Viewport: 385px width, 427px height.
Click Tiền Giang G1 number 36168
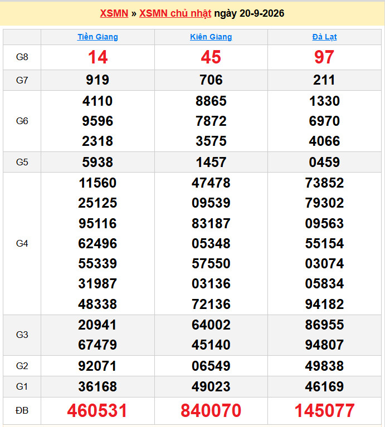click(x=98, y=387)
